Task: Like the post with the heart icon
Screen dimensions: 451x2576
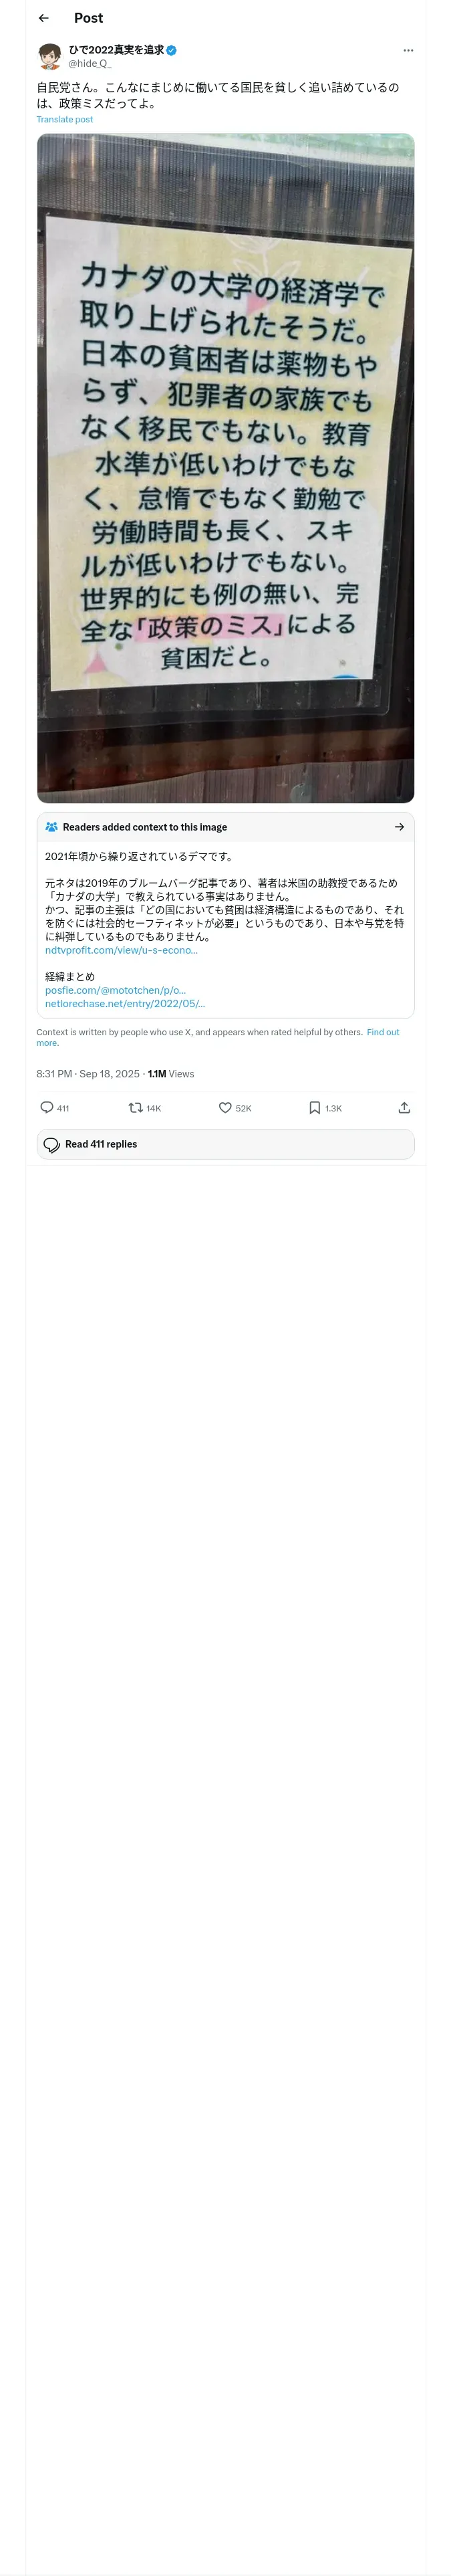Action: click(x=225, y=1107)
